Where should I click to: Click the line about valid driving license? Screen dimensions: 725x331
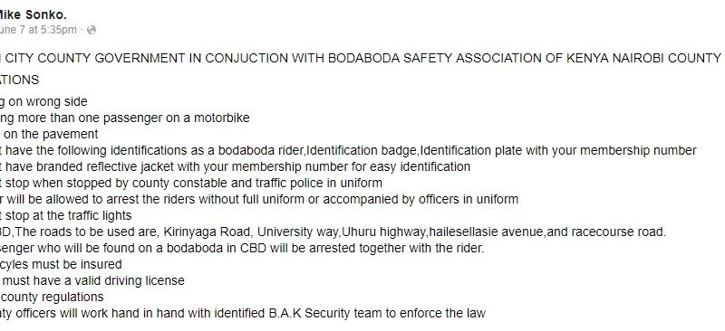92,280
